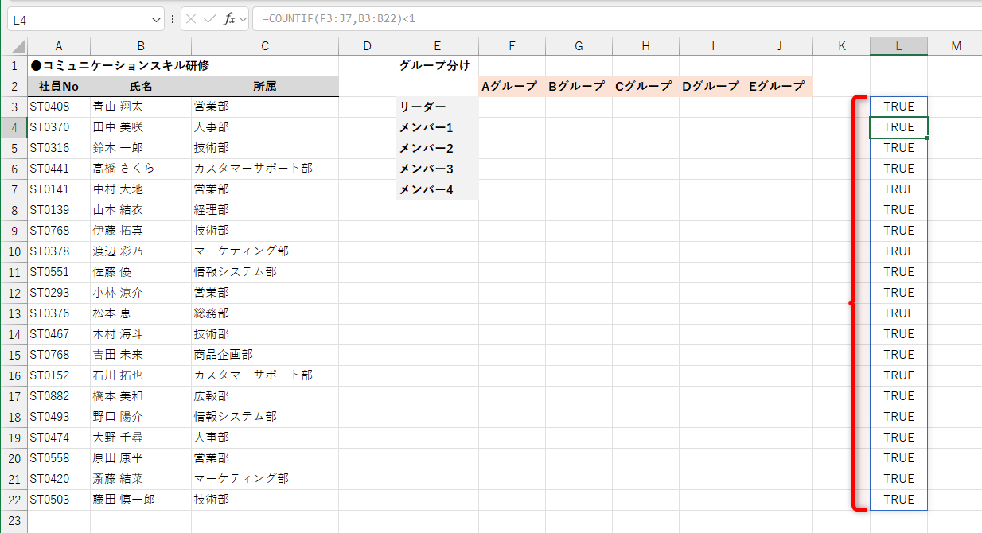This screenshot has width=982, height=533.
Task: Open Insert Function fx icon
Action: point(229,18)
